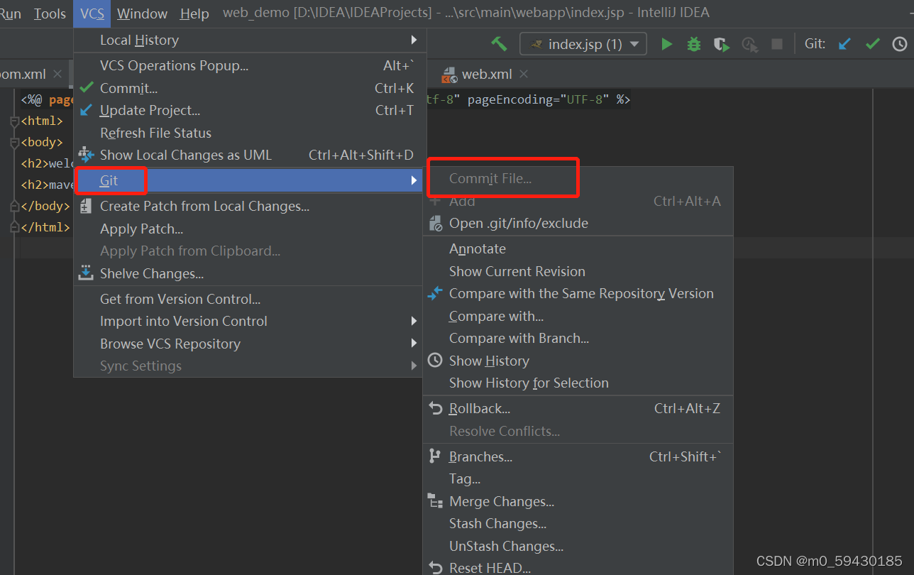Close the web.xml editor tab
The height and width of the screenshot is (575, 914).
524,74
